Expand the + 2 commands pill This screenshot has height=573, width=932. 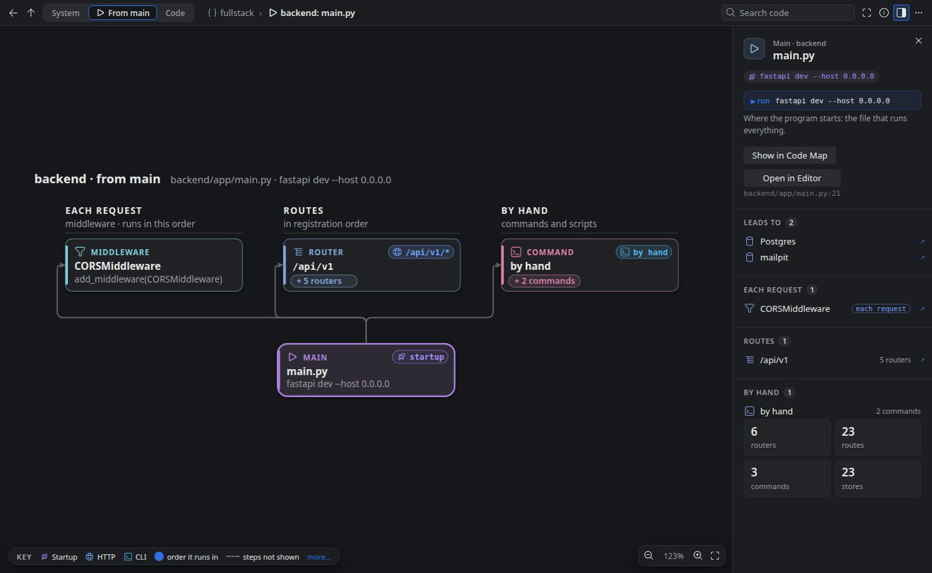tap(545, 281)
